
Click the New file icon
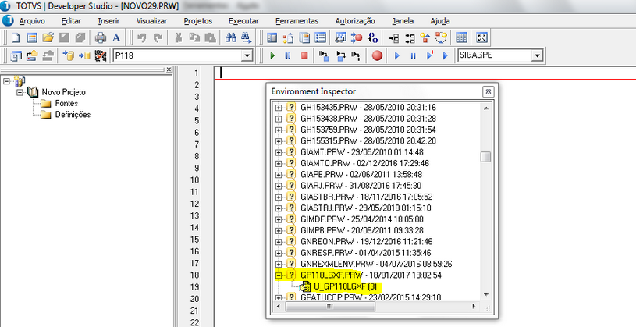16,37
